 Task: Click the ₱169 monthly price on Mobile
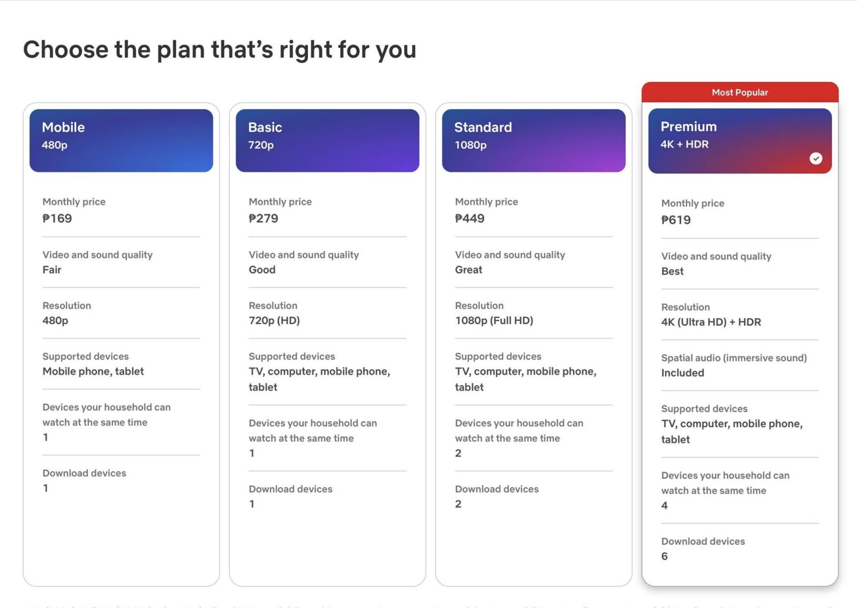[57, 219]
